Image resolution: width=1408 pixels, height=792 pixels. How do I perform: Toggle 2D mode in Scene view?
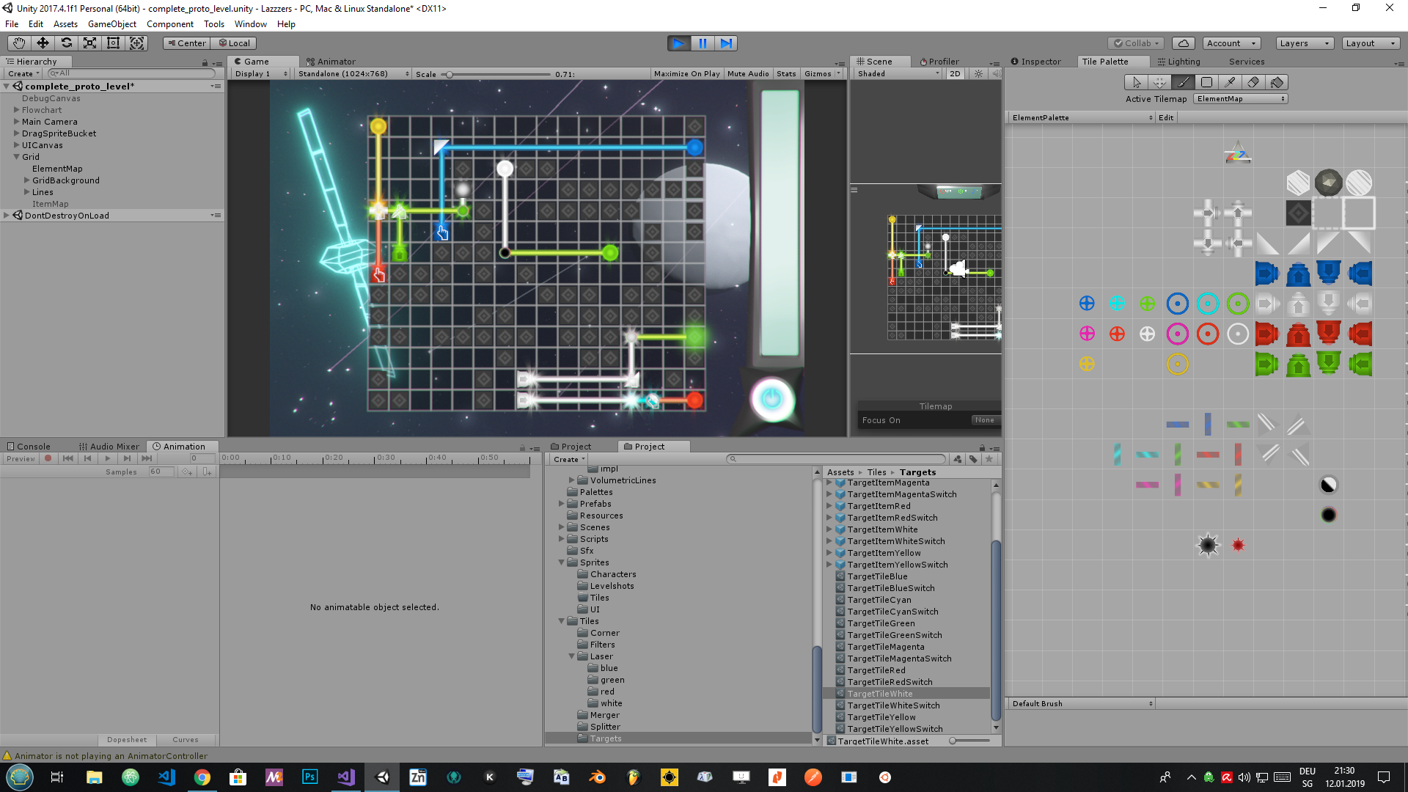click(x=954, y=74)
